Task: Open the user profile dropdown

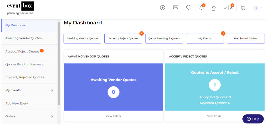Action: click(x=257, y=8)
